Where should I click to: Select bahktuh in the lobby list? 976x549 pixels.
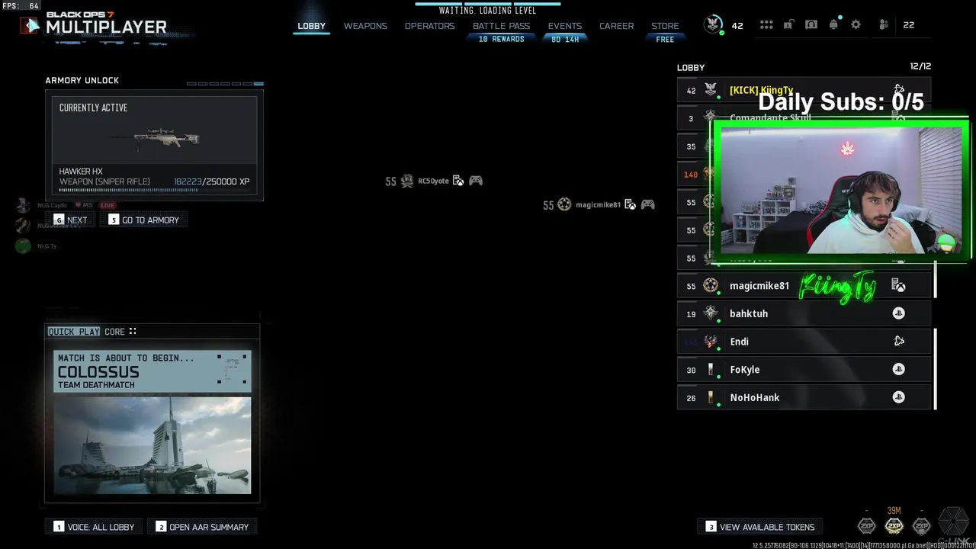pyautogui.click(x=804, y=313)
